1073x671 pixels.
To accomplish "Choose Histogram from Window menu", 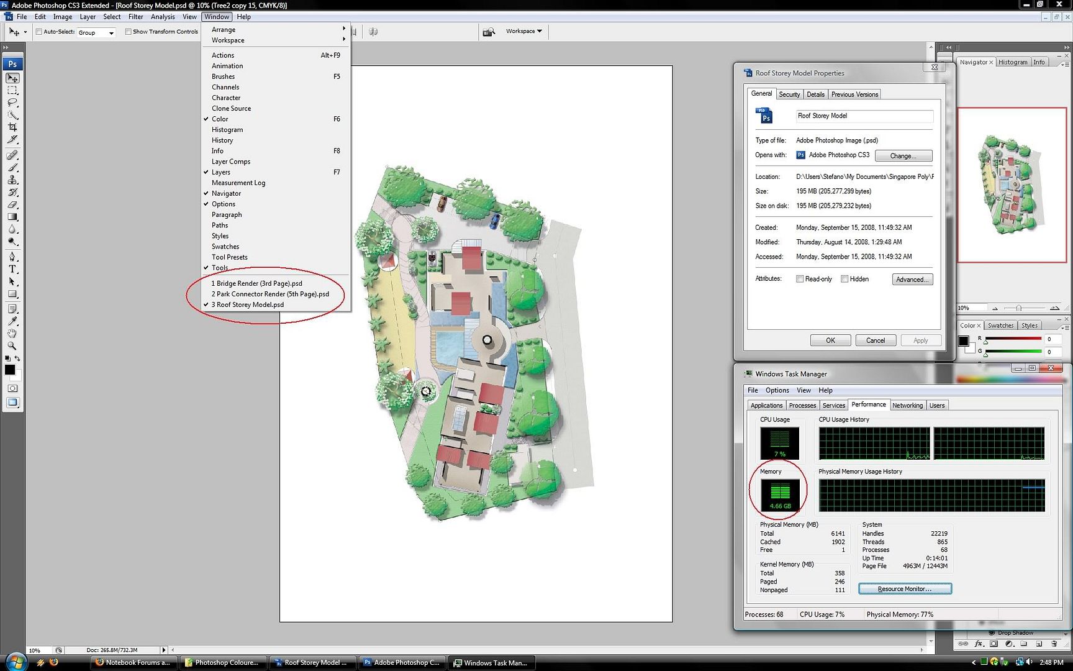I will (x=276, y=129).
